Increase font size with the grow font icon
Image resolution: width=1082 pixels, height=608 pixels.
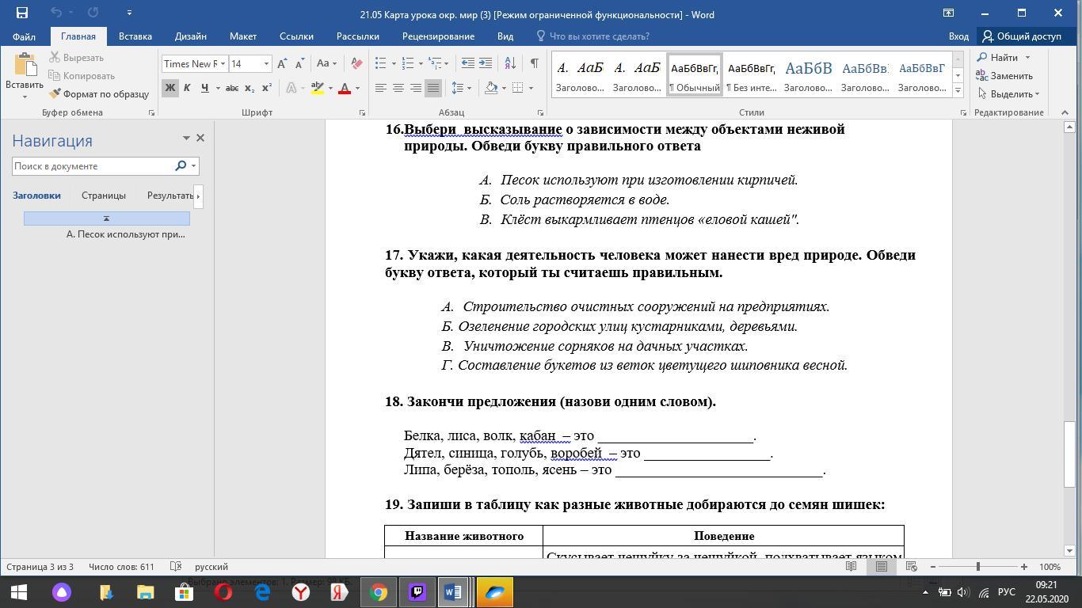coord(282,63)
